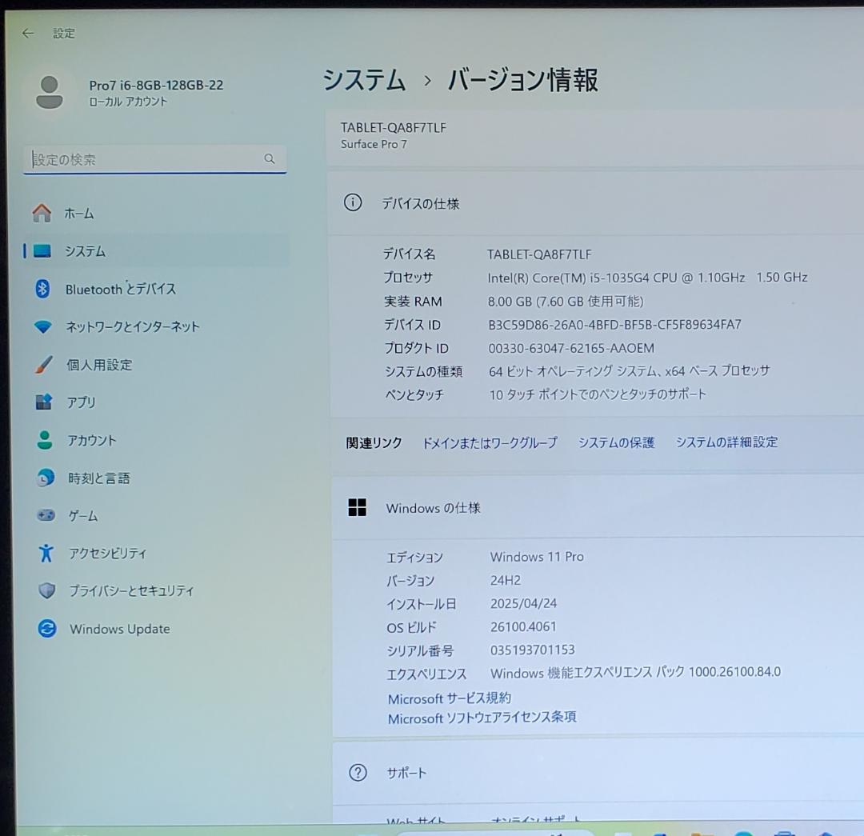864x836 pixels.
Task: Open the システムの保護 link
Action: coord(616,442)
